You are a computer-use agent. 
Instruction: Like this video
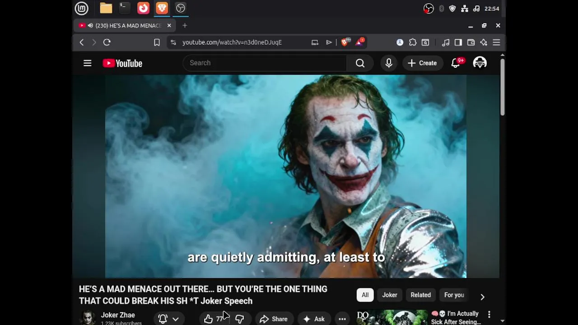tap(214, 319)
